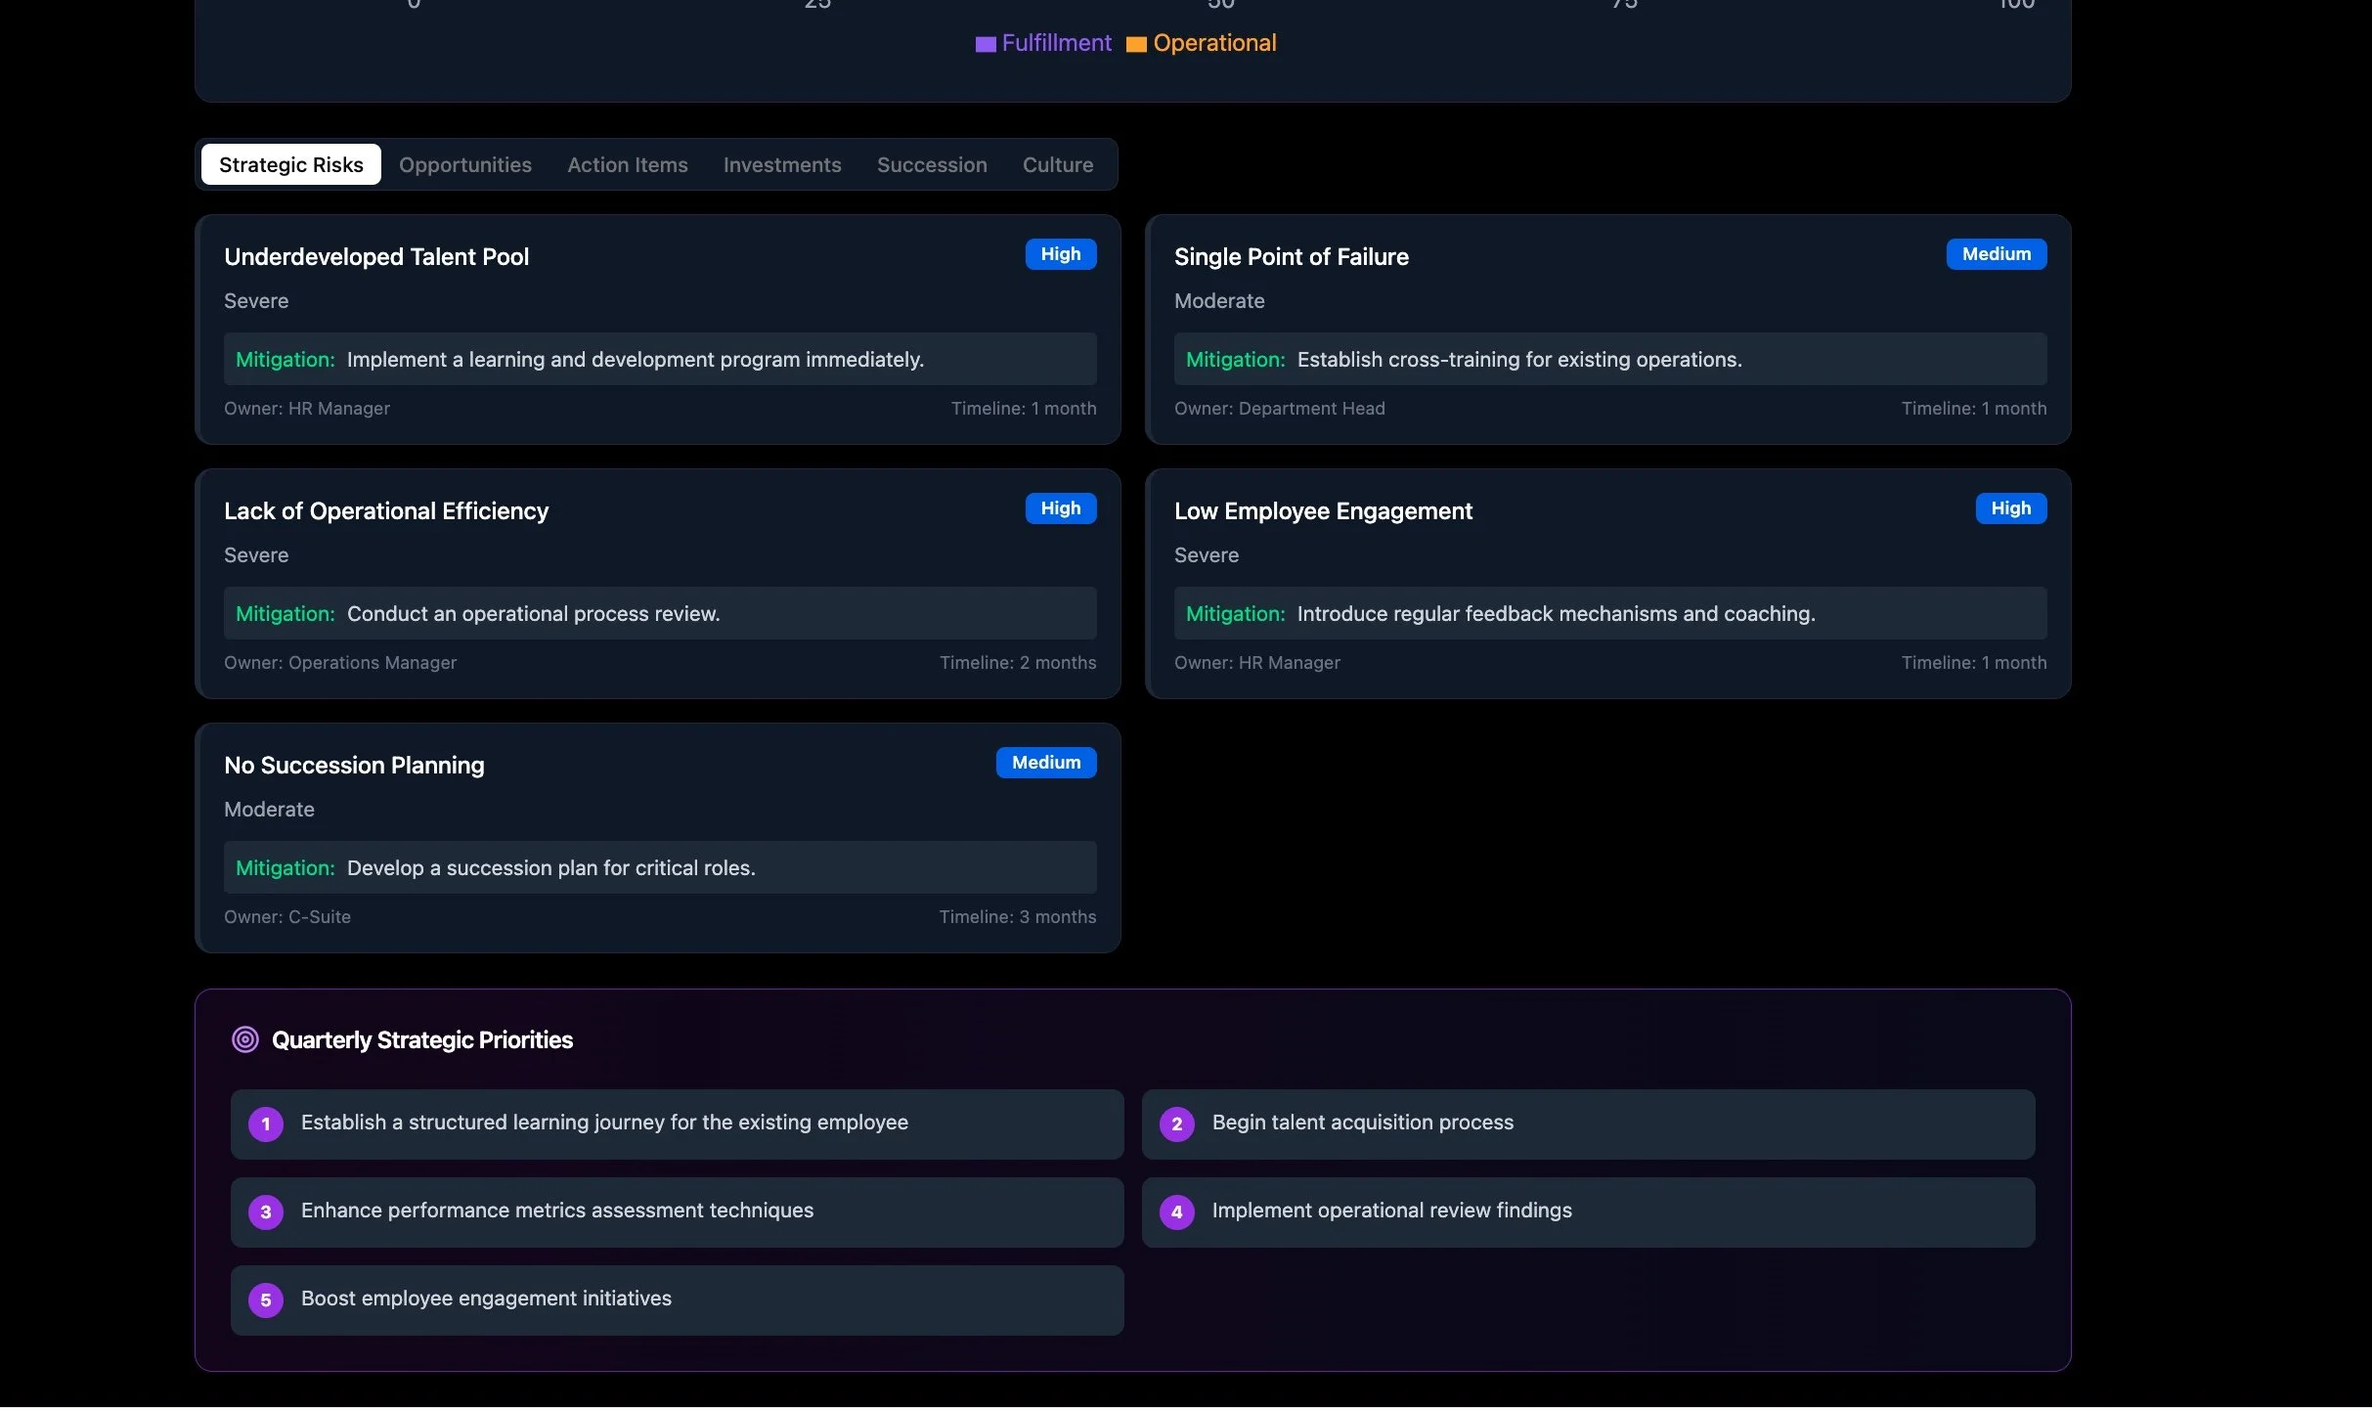
Task: Click priority number 2 circle badge
Action: (x=1176, y=1124)
